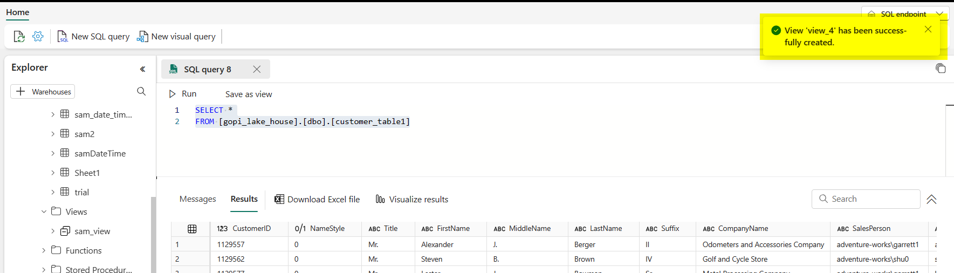Download Excel file of results
Viewport: 954px width, 273px height.
click(x=317, y=199)
